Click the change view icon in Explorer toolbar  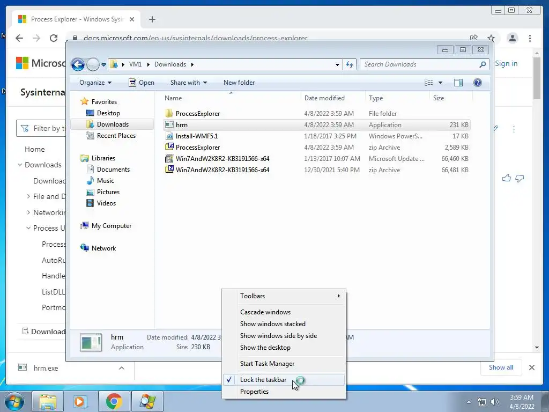428,83
